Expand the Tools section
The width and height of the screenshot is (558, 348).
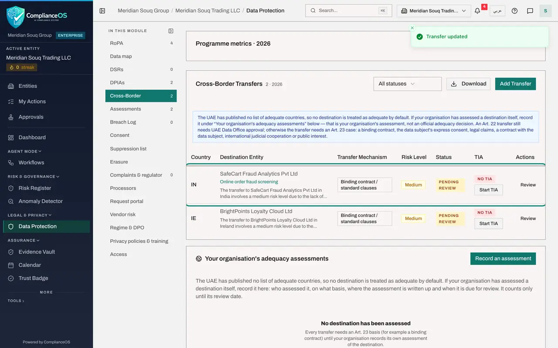[16, 301]
